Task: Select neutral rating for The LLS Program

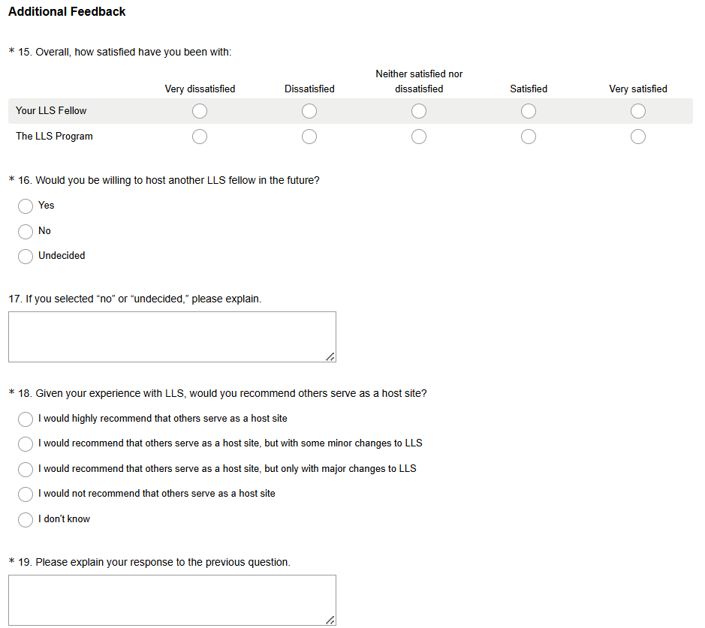Action: (419, 137)
